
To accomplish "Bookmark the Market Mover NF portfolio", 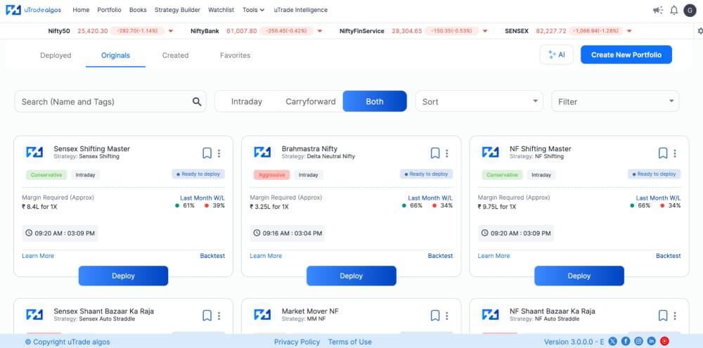I will (x=435, y=316).
